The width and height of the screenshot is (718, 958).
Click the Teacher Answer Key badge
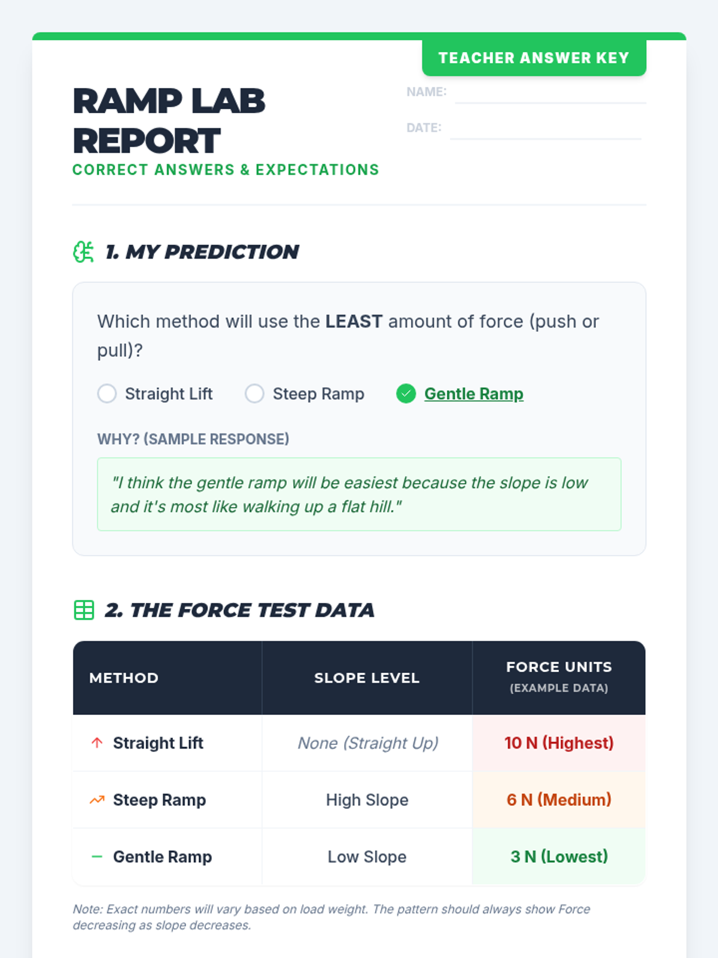click(534, 58)
